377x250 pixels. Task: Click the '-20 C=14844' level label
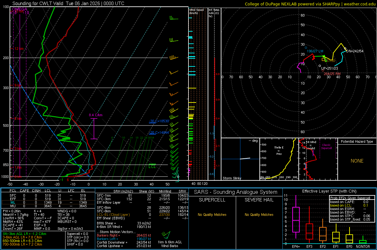point(159,133)
